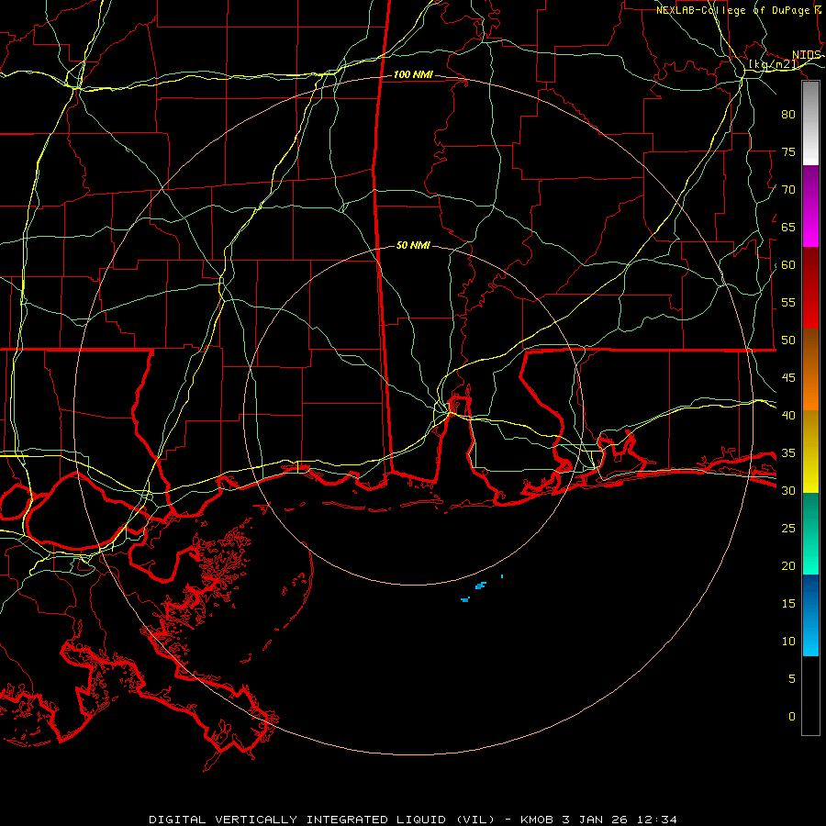Click "DIGITAL VERTICALLY INTEGRATED LIQUID" product title

[x=298, y=820]
